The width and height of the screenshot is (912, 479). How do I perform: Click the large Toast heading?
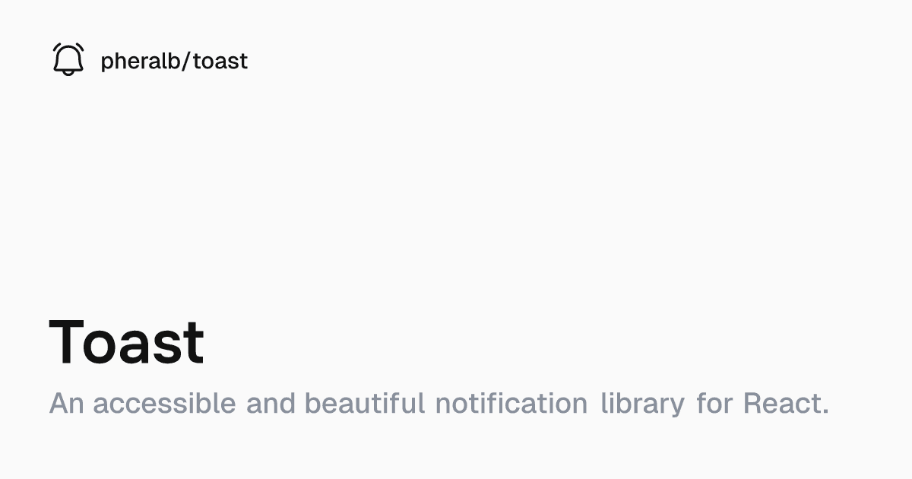[127, 342]
